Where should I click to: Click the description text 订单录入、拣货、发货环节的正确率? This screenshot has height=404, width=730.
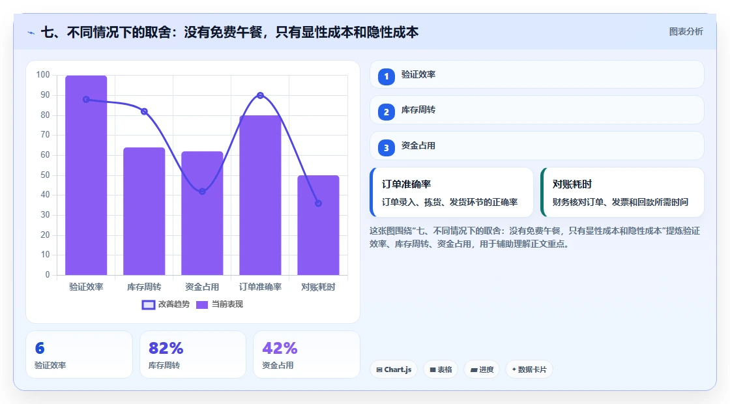(450, 202)
